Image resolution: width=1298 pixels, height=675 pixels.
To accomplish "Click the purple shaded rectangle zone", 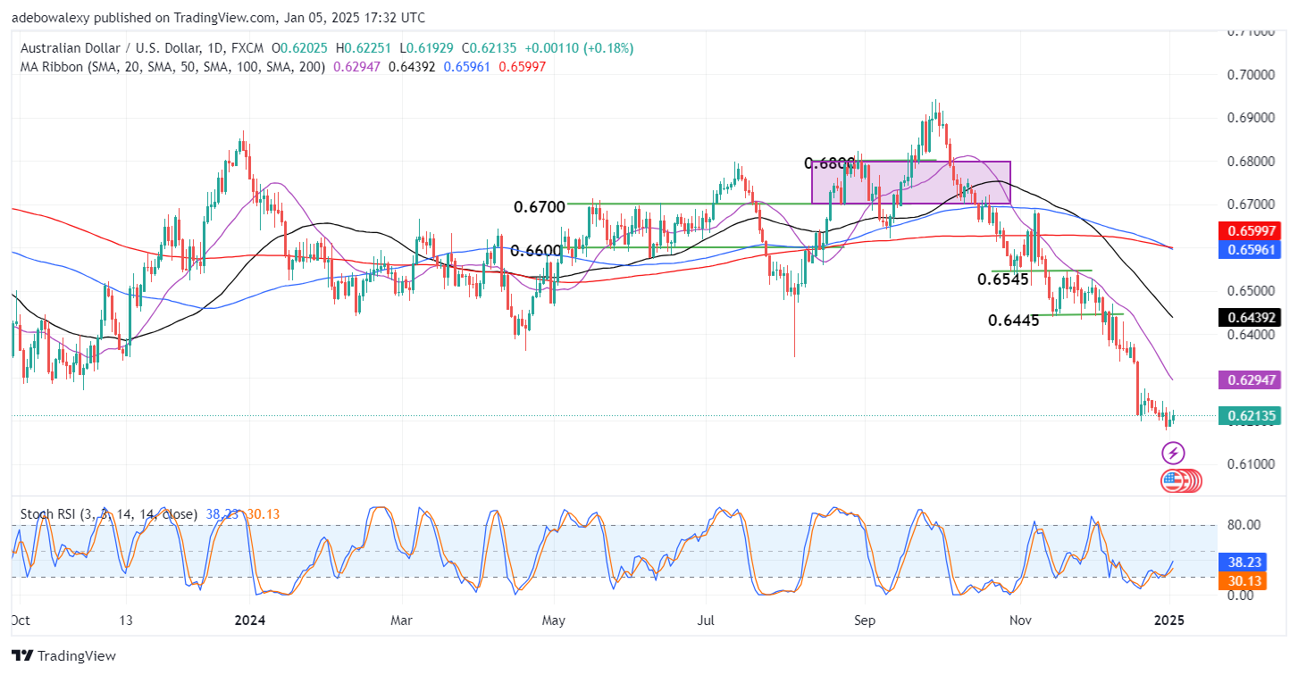I will click(910, 182).
